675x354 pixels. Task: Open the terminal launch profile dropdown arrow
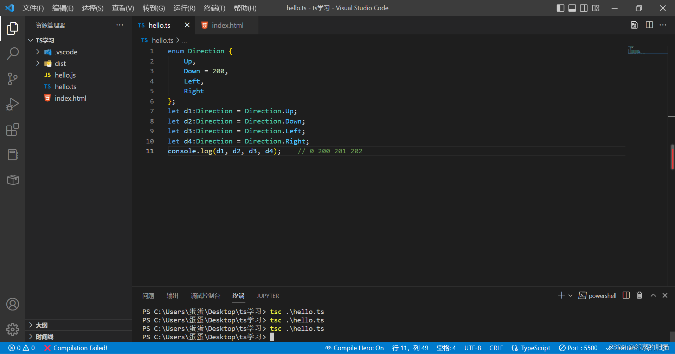(x=571, y=296)
